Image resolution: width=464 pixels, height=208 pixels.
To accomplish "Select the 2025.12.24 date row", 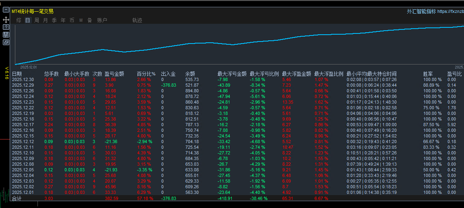I will pos(23,96).
